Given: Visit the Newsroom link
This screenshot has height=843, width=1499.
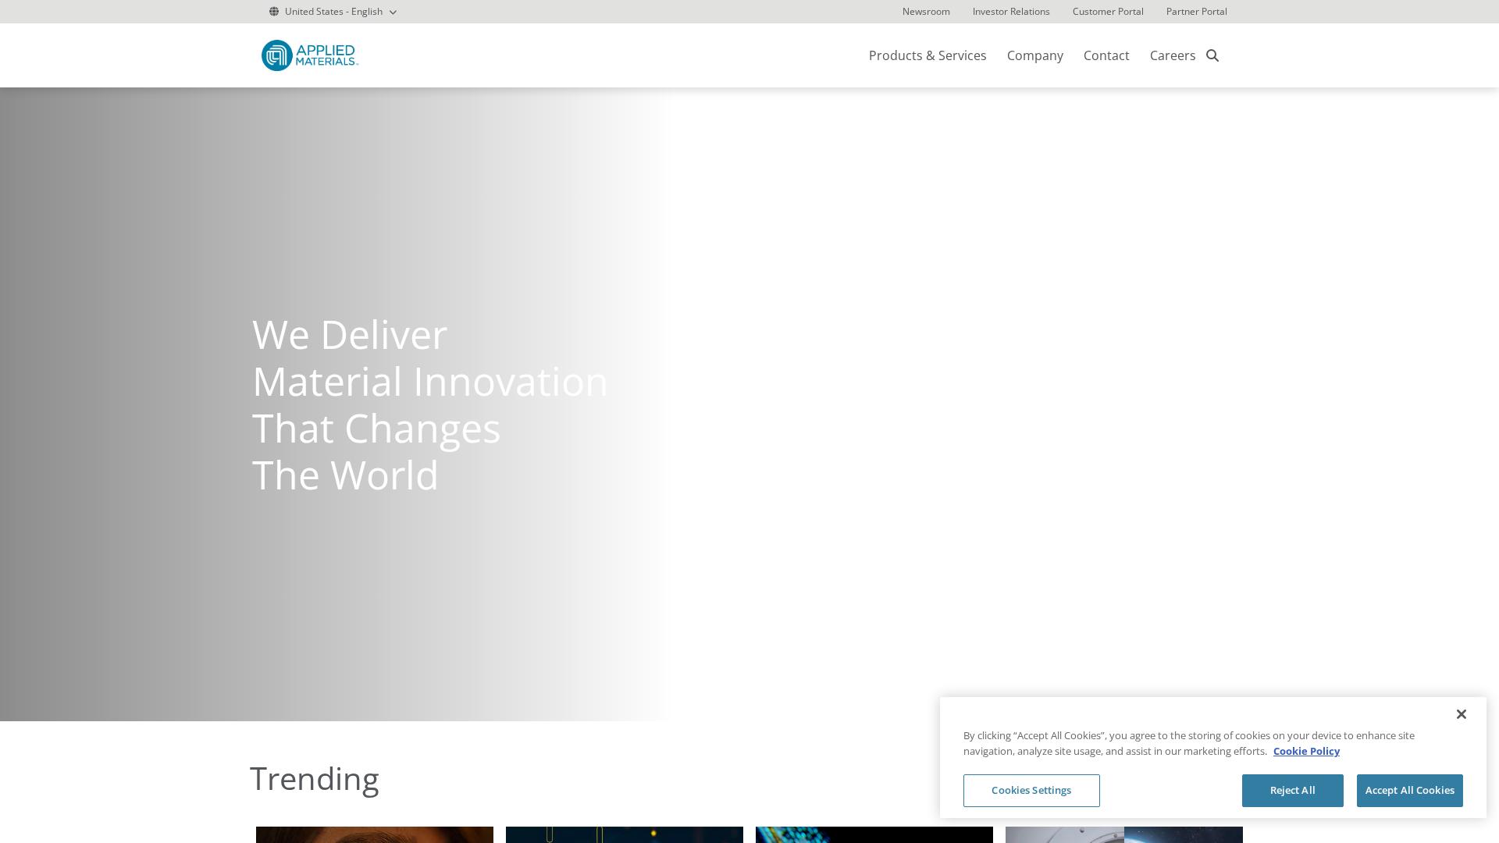Looking at the screenshot, I should pyautogui.click(x=926, y=12).
